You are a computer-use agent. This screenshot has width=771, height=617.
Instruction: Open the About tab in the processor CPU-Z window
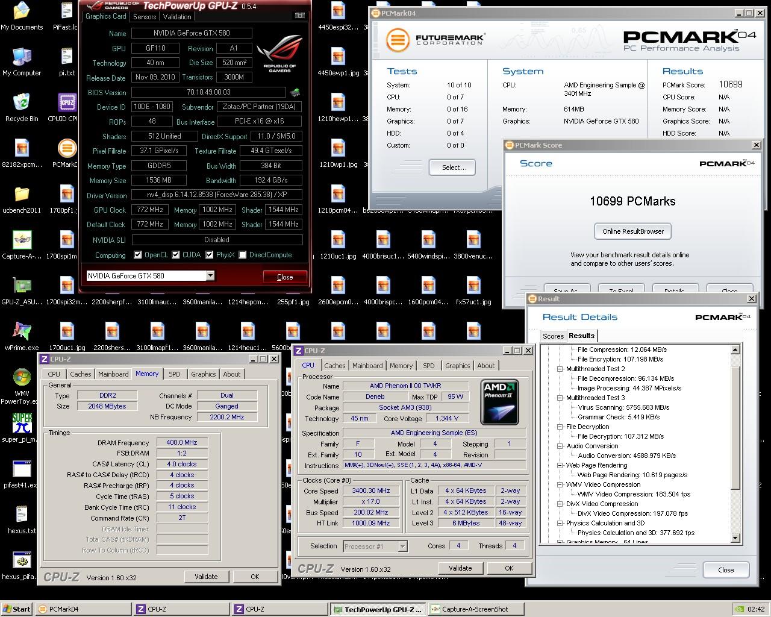[486, 366]
